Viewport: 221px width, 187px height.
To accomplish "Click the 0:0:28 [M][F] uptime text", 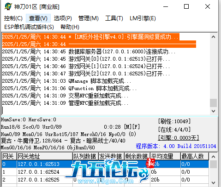I will coord(122,127).
